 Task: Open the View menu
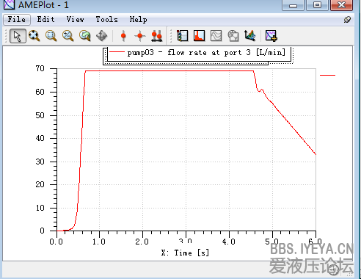76,19
